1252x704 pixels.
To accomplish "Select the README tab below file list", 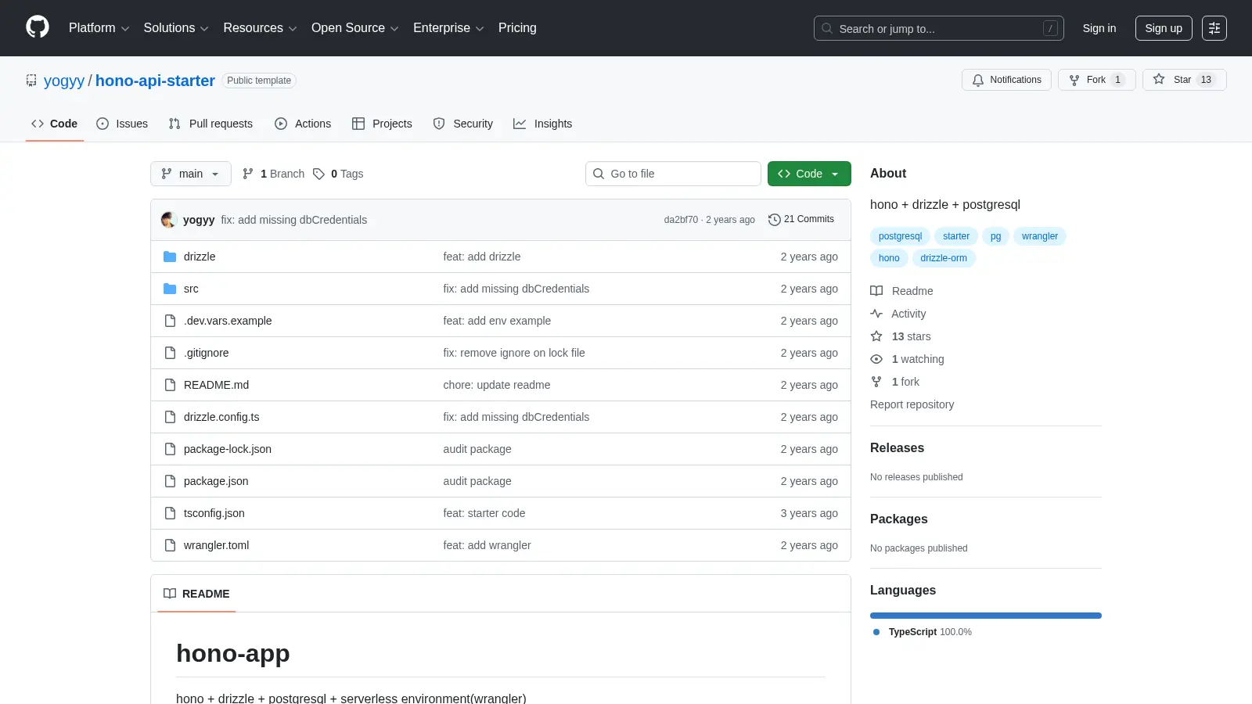I will (x=196, y=594).
